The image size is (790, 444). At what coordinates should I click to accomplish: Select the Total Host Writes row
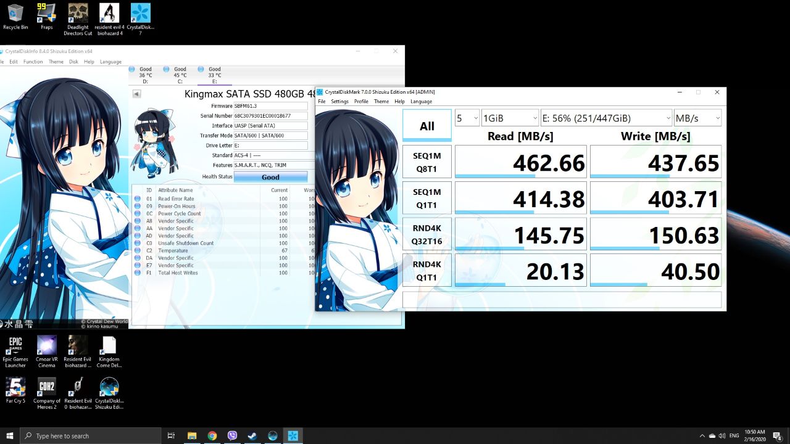coord(225,273)
